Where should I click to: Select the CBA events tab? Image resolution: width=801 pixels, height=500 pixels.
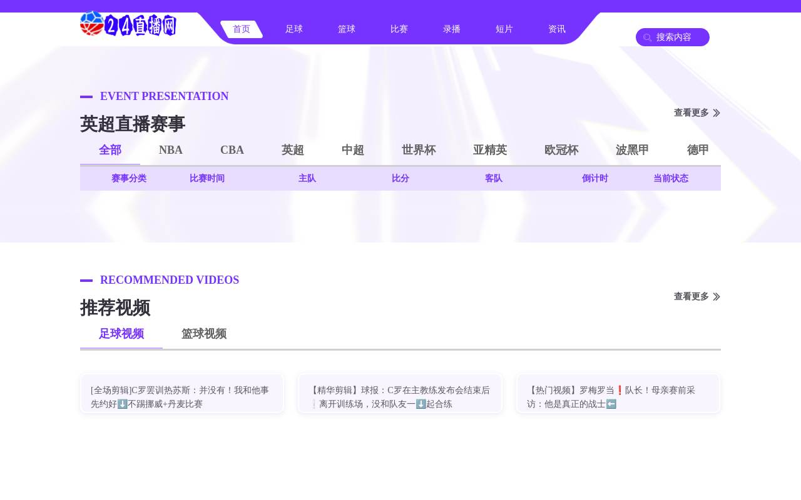point(232,150)
